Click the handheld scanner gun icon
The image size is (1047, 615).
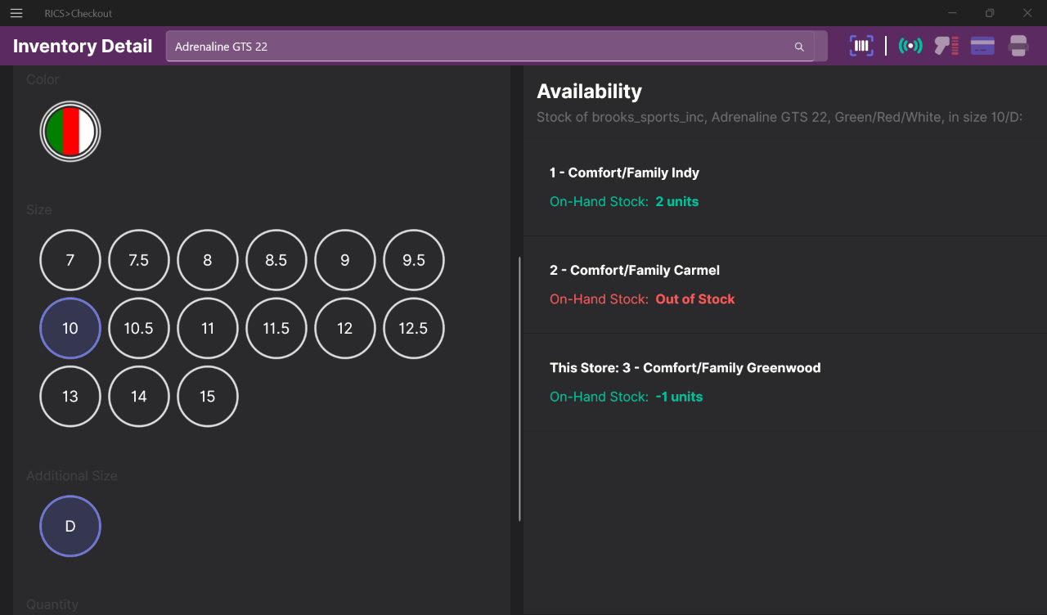946,46
